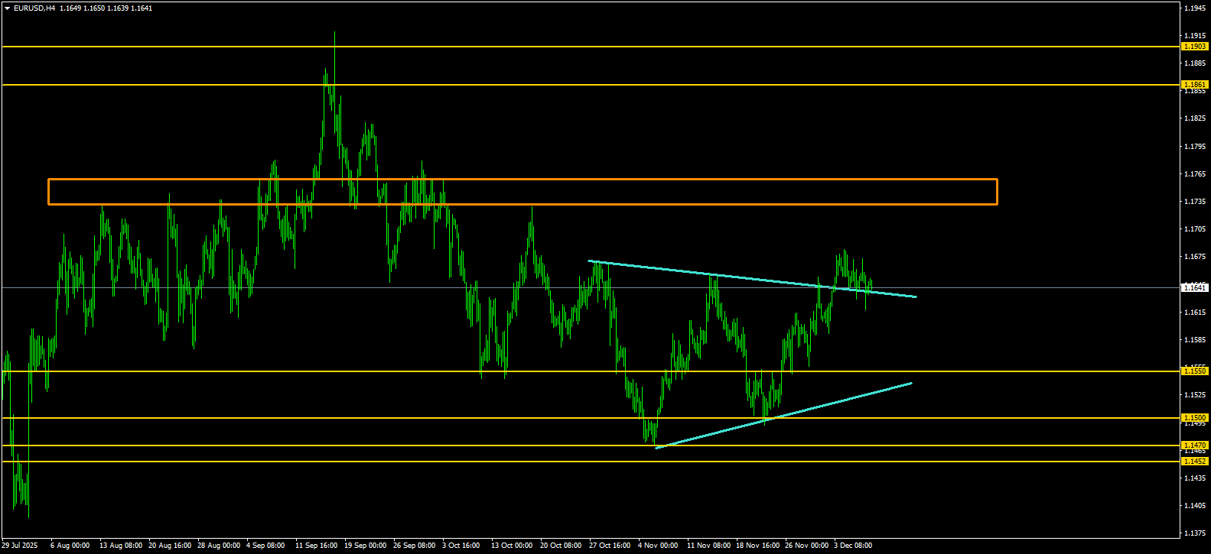Click the 1.1705 price axis value

click(1195, 229)
